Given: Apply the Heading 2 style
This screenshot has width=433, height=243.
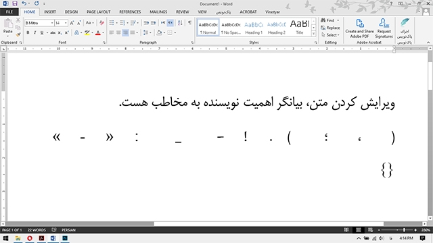Looking at the screenshot, I should click(x=277, y=28).
